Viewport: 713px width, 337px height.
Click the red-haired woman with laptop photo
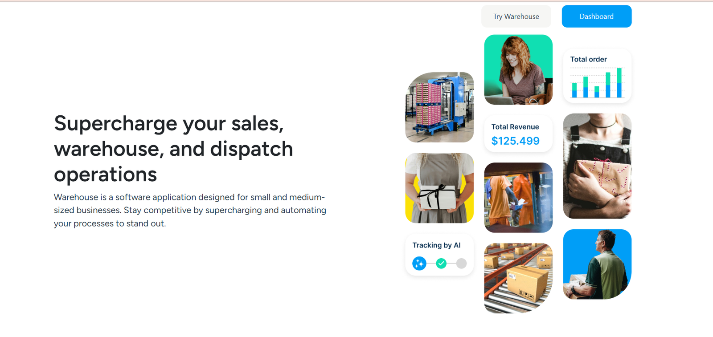tap(518, 70)
